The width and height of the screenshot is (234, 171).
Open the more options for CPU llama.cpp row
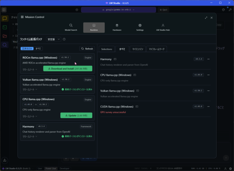pos(208,75)
